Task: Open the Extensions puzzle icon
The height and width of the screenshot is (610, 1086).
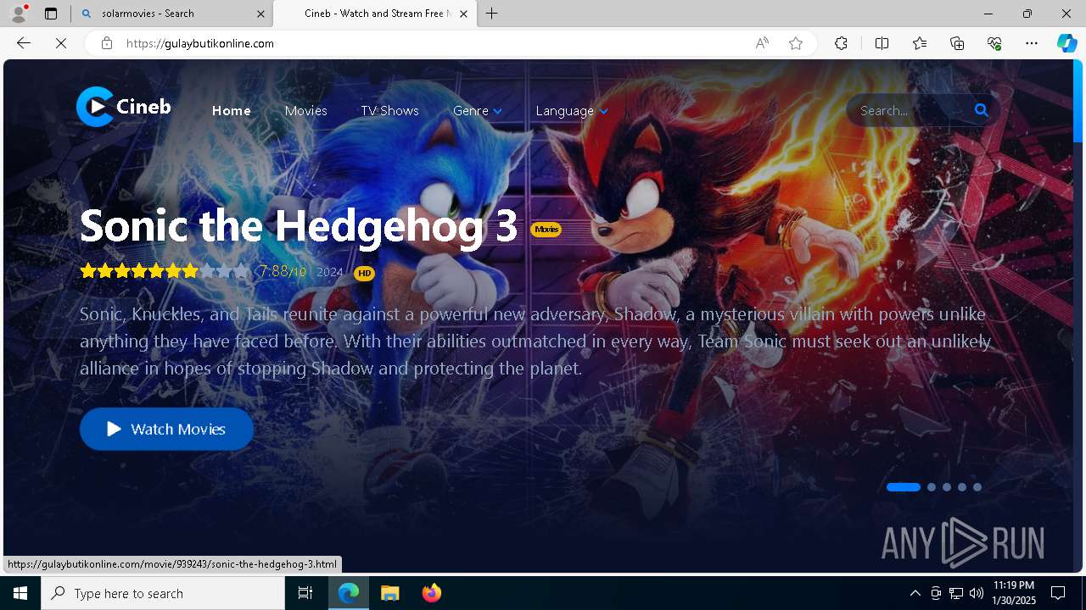Action: pos(841,43)
